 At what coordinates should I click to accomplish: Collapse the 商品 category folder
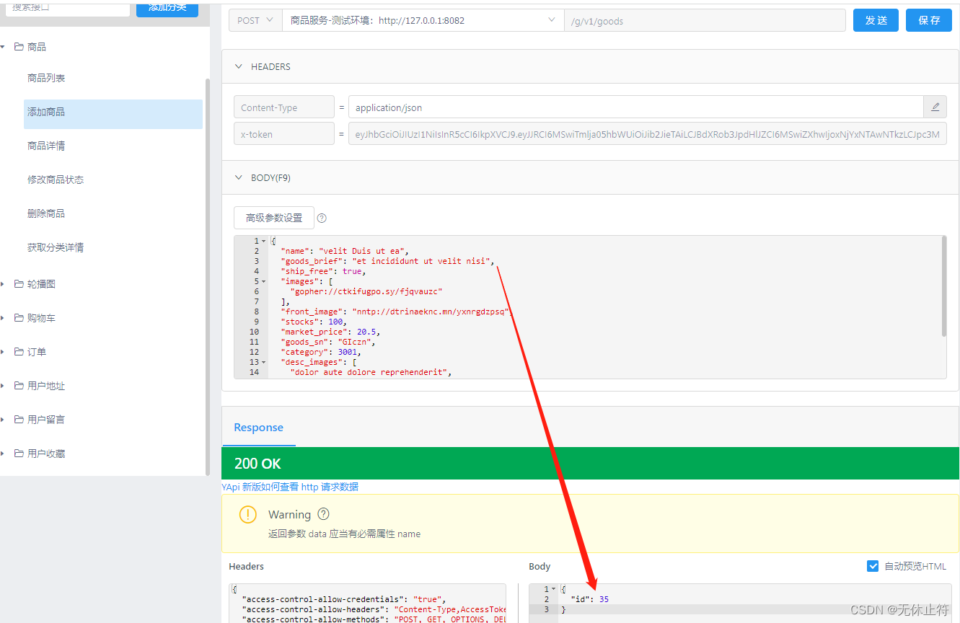[x=4, y=47]
